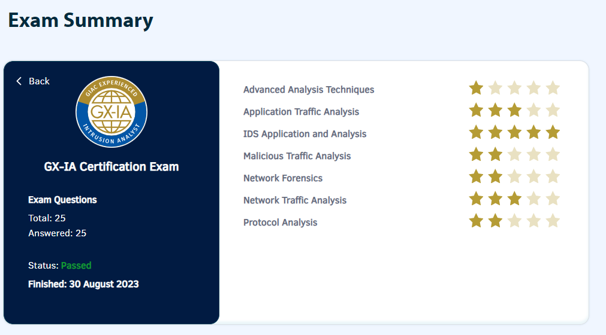The width and height of the screenshot is (606, 335).
Task: Click third star of Application Traffic Analysis
Action: pos(514,110)
